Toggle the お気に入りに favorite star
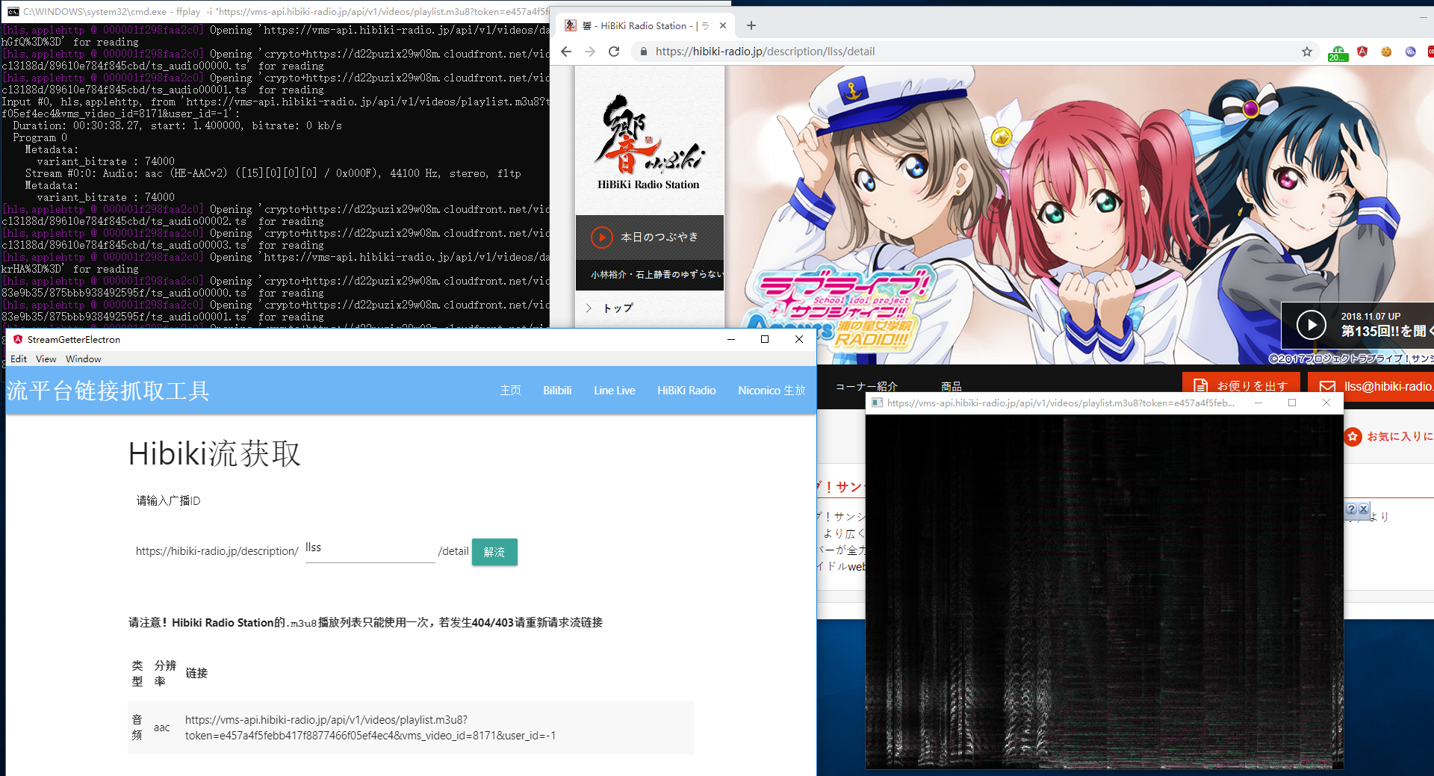This screenshot has width=1434, height=776. pos(1353,436)
